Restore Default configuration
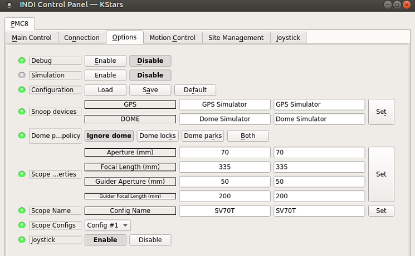The height and width of the screenshot is (256, 415). 195,90
